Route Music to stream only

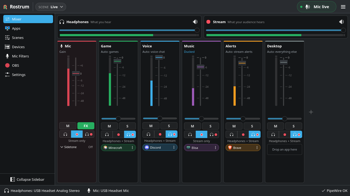coord(202,134)
